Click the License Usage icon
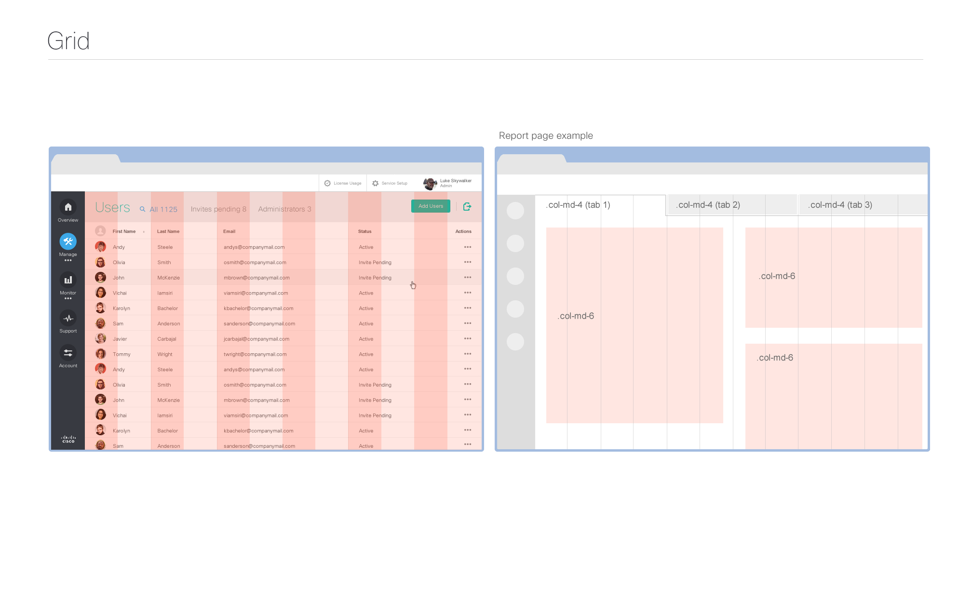This screenshot has height=590, width=972. (x=327, y=183)
